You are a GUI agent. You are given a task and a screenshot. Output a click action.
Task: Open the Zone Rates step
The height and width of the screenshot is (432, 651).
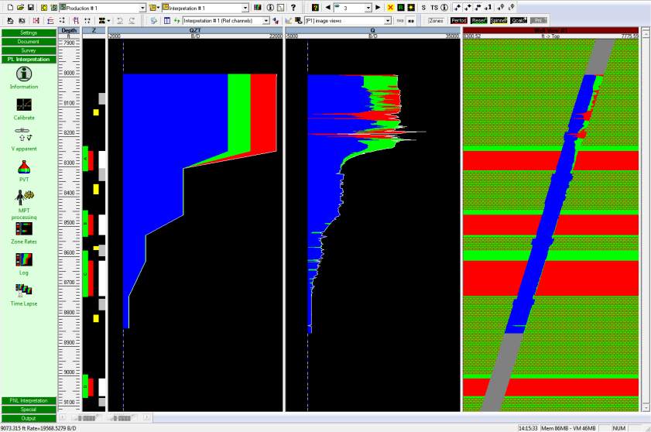click(24, 233)
